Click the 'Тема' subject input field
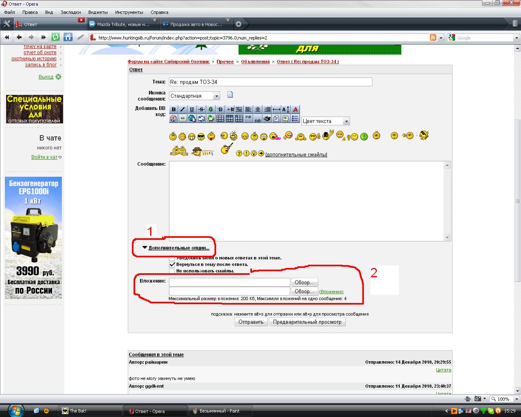The image size is (521, 417). pos(270,82)
